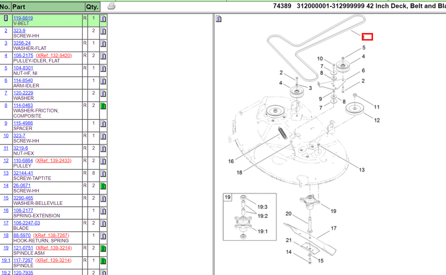Click the XRef: 139-2433 pulley cross-reference
Image resolution: width=446 pixels, height=275 pixels.
pyautogui.click(x=53, y=161)
